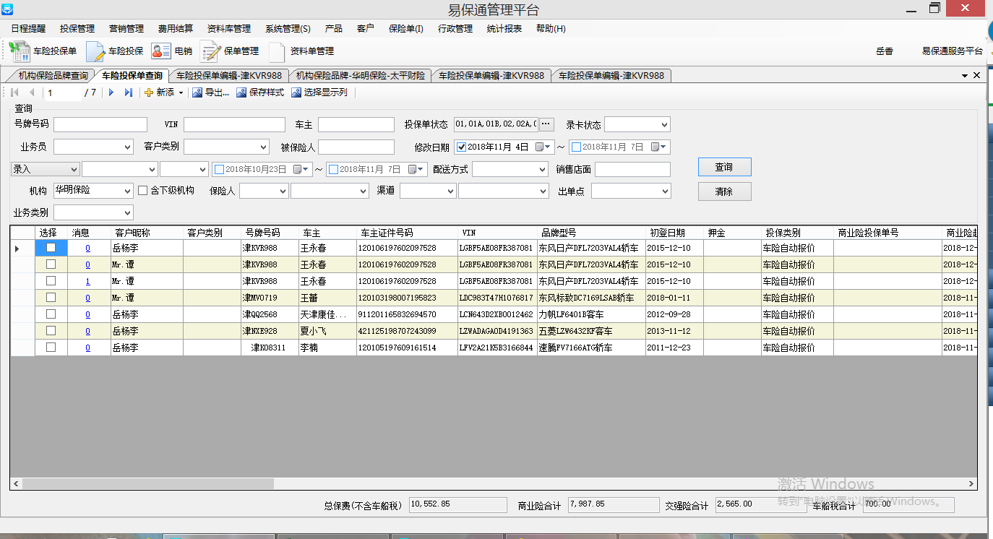Open the 电销 telemarketing icon
This screenshot has height=539, width=993.
pos(160,51)
